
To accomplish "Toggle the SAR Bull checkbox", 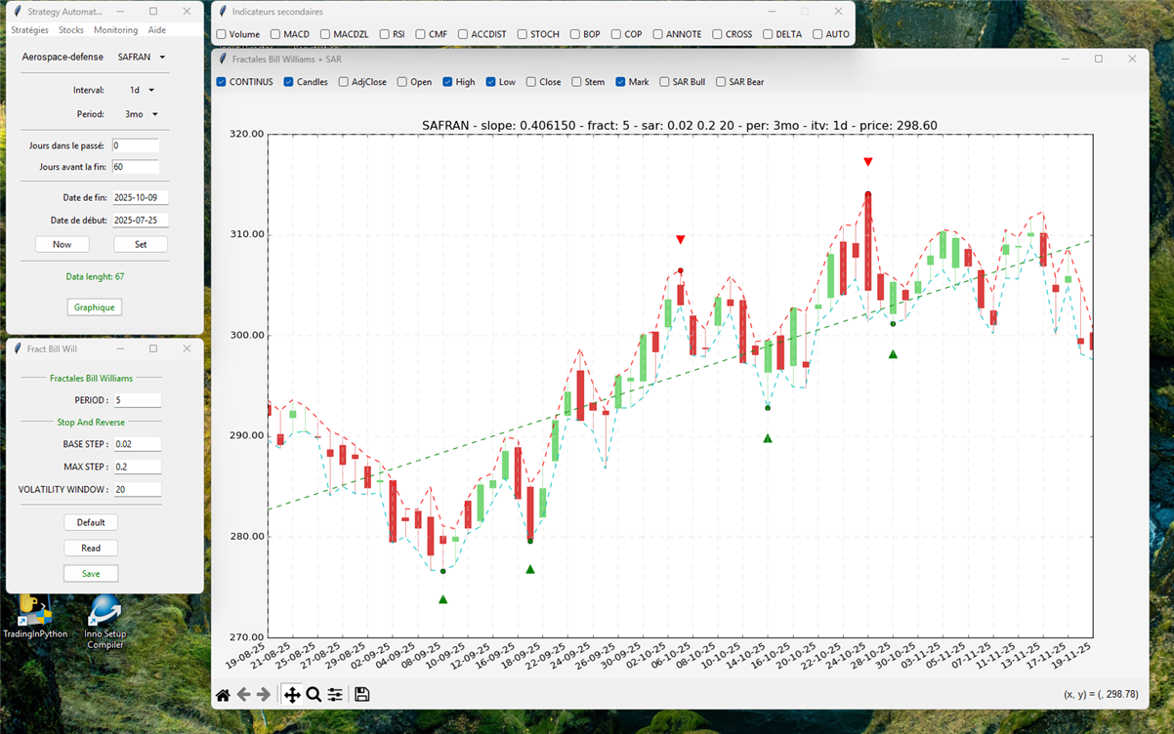I will click(665, 82).
